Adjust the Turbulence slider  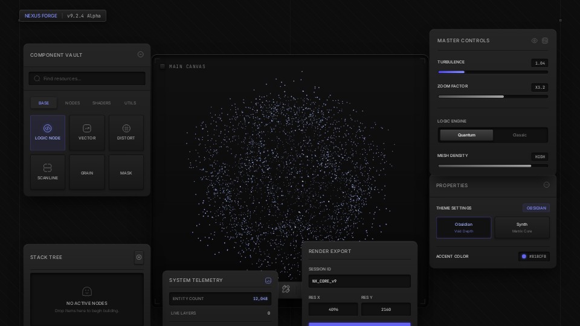click(x=493, y=72)
